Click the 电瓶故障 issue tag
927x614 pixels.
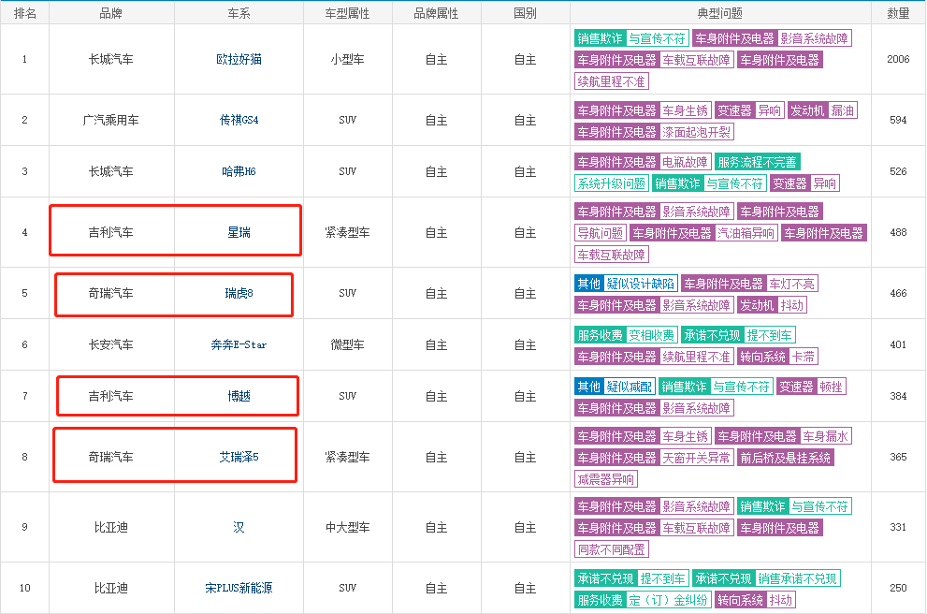[x=685, y=163]
